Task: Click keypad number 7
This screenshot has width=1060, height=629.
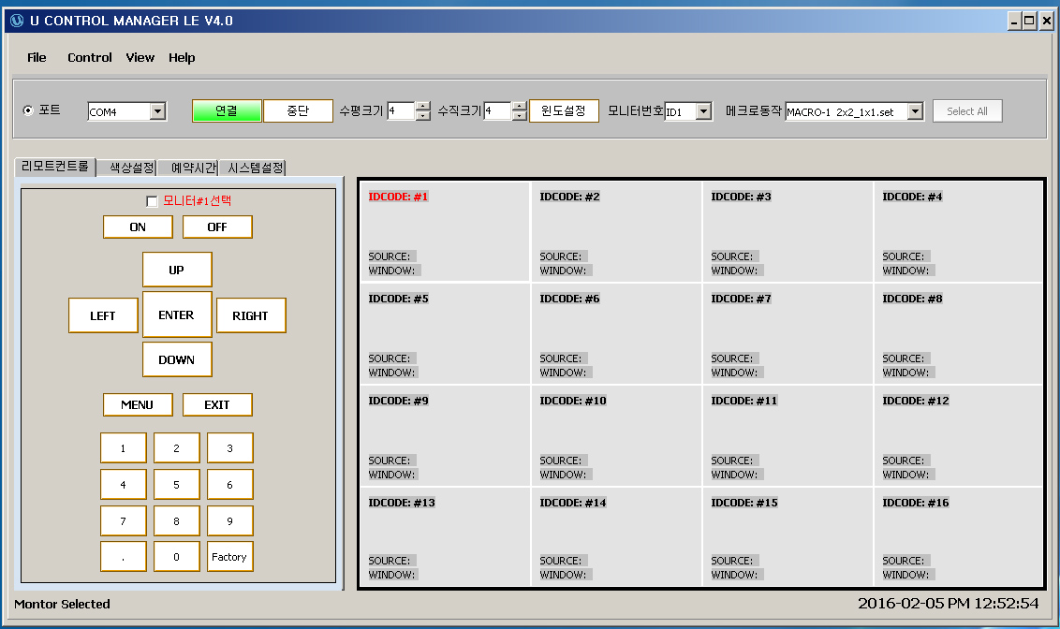Action: click(x=123, y=521)
